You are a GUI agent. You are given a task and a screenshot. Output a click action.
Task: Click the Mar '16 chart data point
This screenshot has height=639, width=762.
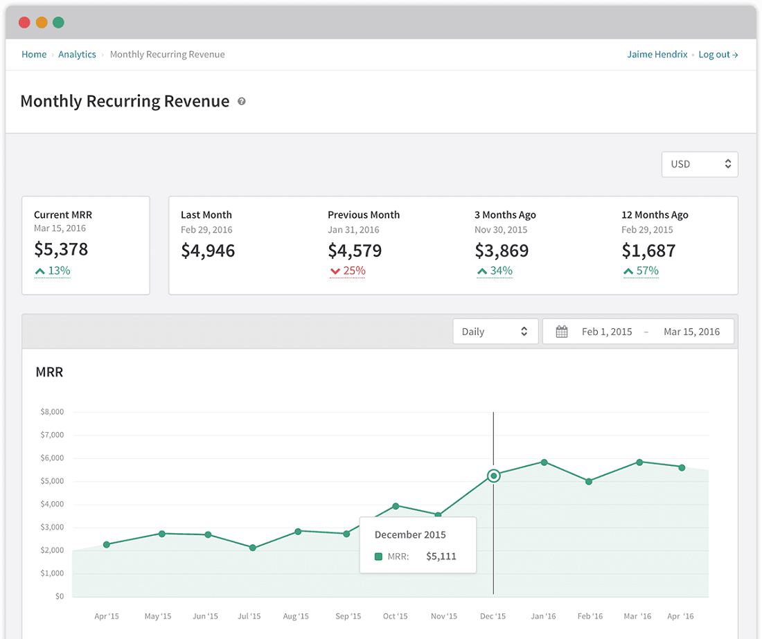point(639,462)
